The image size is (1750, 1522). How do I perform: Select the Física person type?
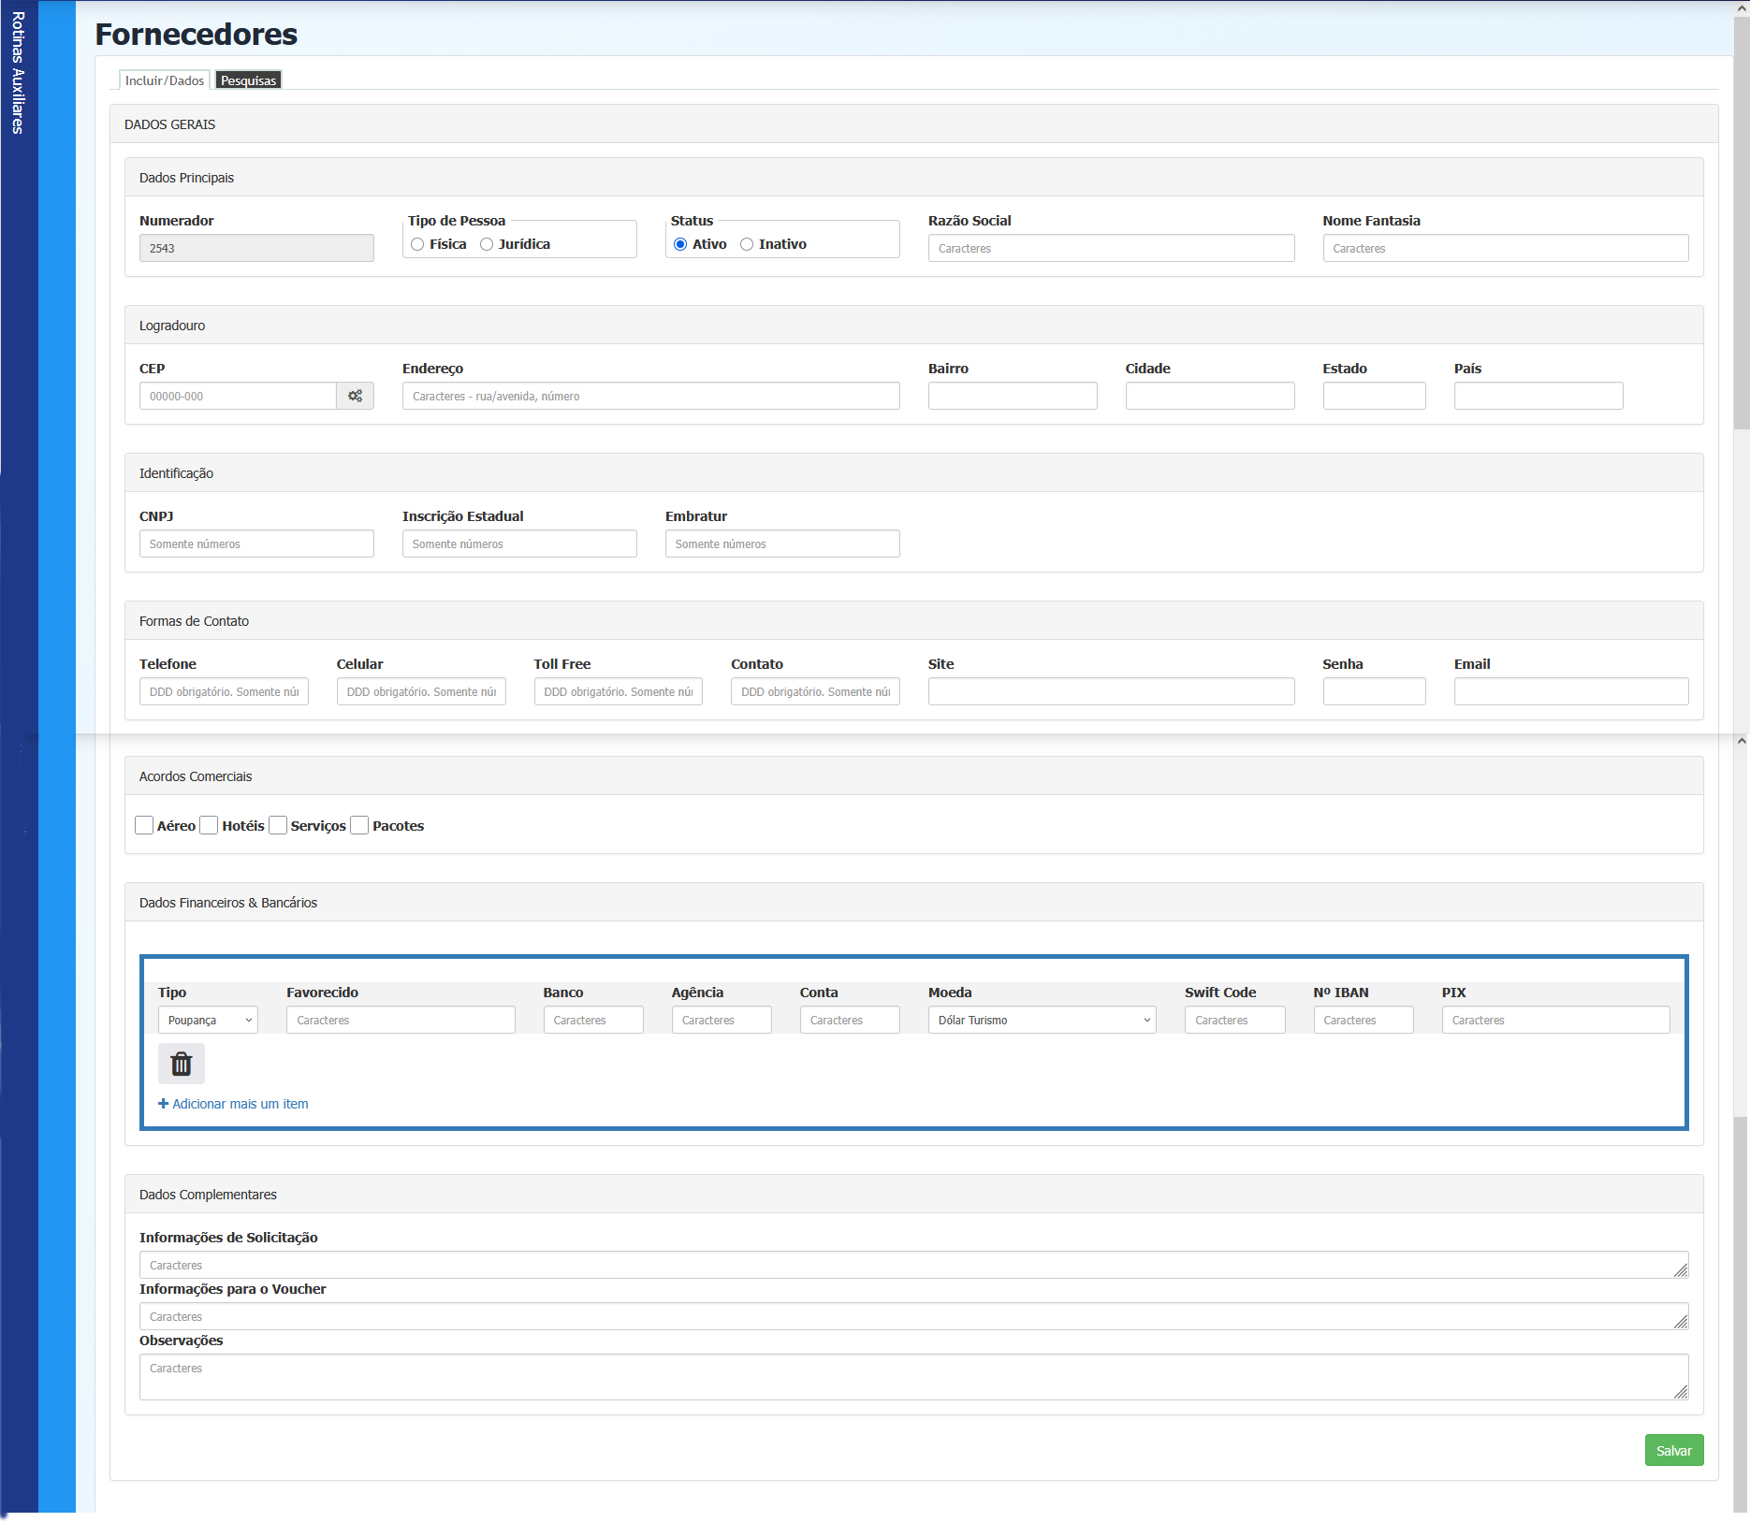pos(417,244)
